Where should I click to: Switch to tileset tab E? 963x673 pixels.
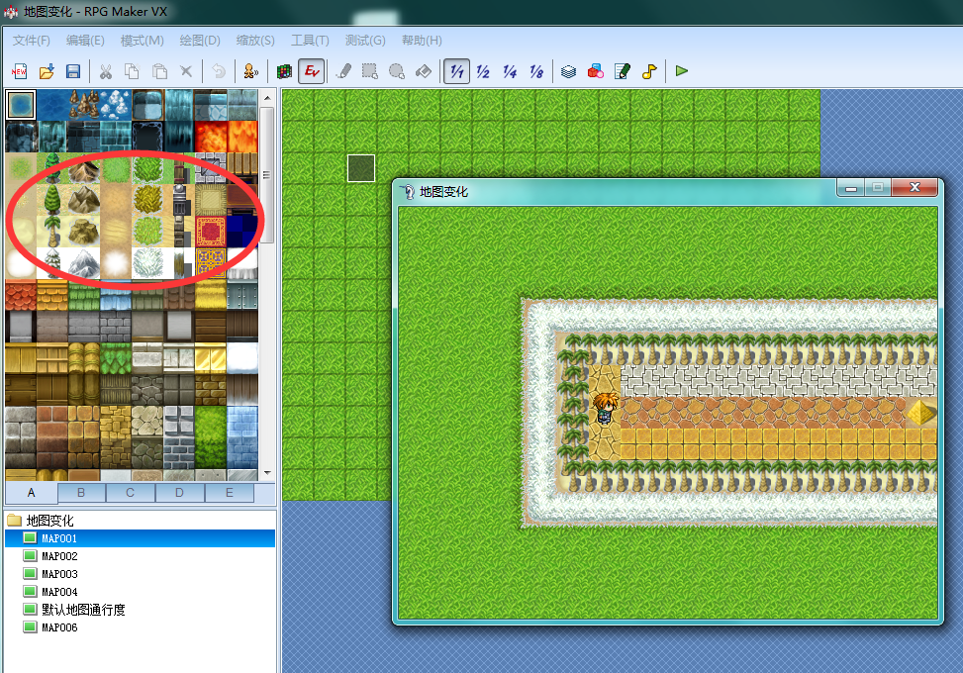(229, 493)
